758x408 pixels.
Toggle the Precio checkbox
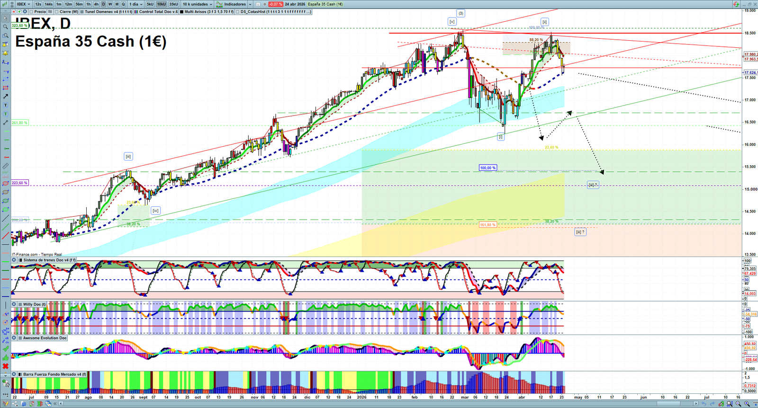click(31, 12)
